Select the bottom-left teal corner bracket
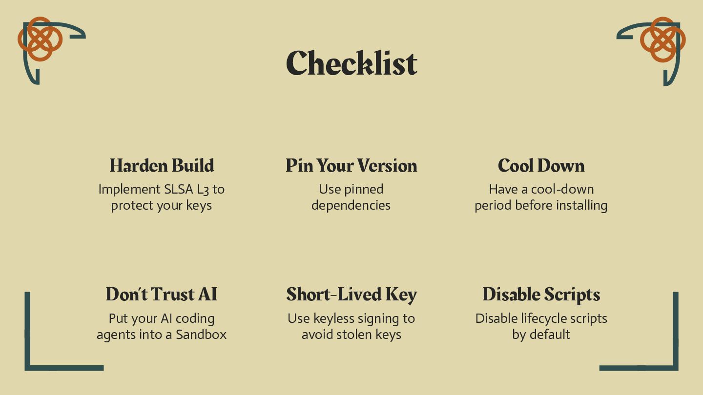This screenshot has height=395, width=703. coord(64,331)
